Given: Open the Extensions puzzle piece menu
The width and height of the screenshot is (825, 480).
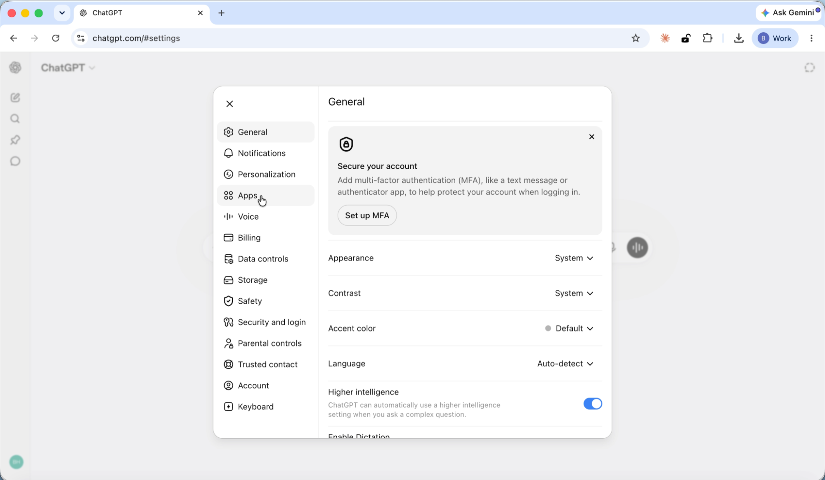Looking at the screenshot, I should click(707, 38).
